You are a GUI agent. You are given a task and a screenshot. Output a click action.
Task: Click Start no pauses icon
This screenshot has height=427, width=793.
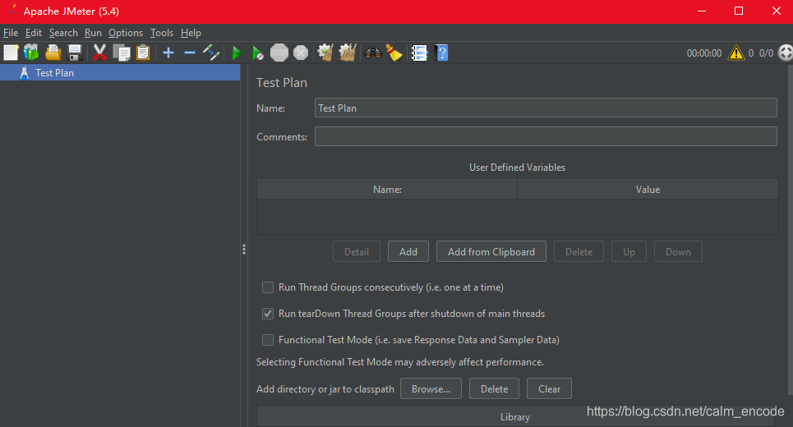(257, 53)
